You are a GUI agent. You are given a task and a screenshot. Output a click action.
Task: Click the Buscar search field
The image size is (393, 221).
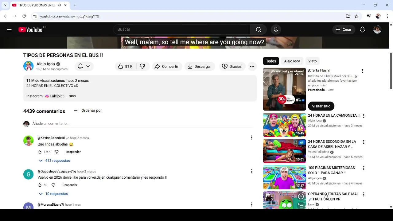[x=182, y=29]
